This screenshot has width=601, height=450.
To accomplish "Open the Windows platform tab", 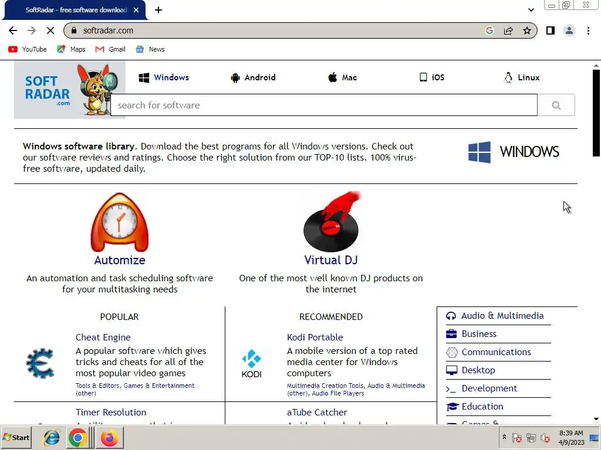I will click(x=164, y=78).
